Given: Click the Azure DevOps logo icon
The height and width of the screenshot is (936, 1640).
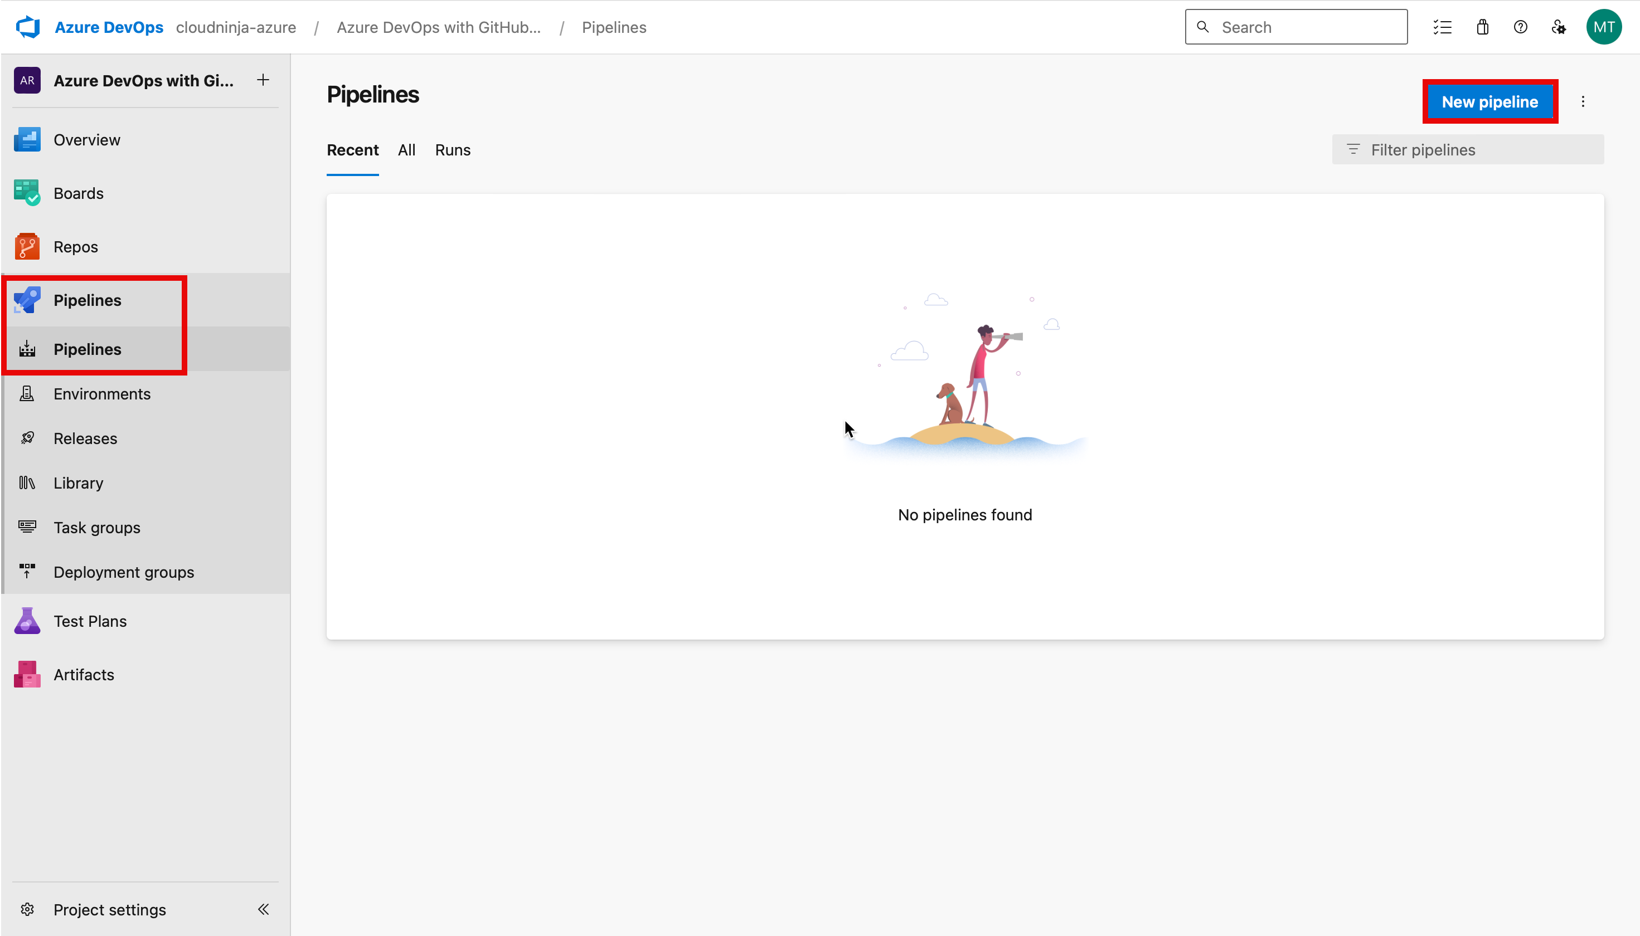Looking at the screenshot, I should tap(28, 27).
